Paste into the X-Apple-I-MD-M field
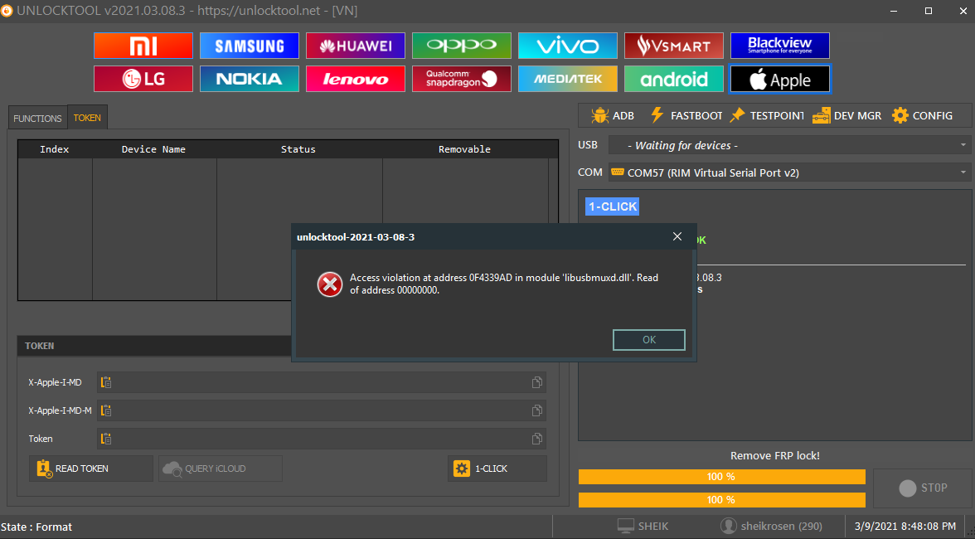This screenshot has width=975, height=539. click(106, 410)
